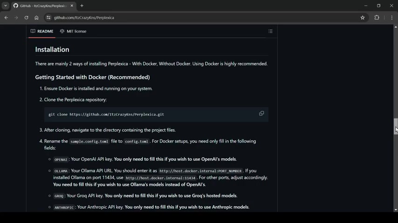Viewport: 398px width, 223px height.
Task: Click the vertical scrollbar thumb
Action: click(396, 126)
